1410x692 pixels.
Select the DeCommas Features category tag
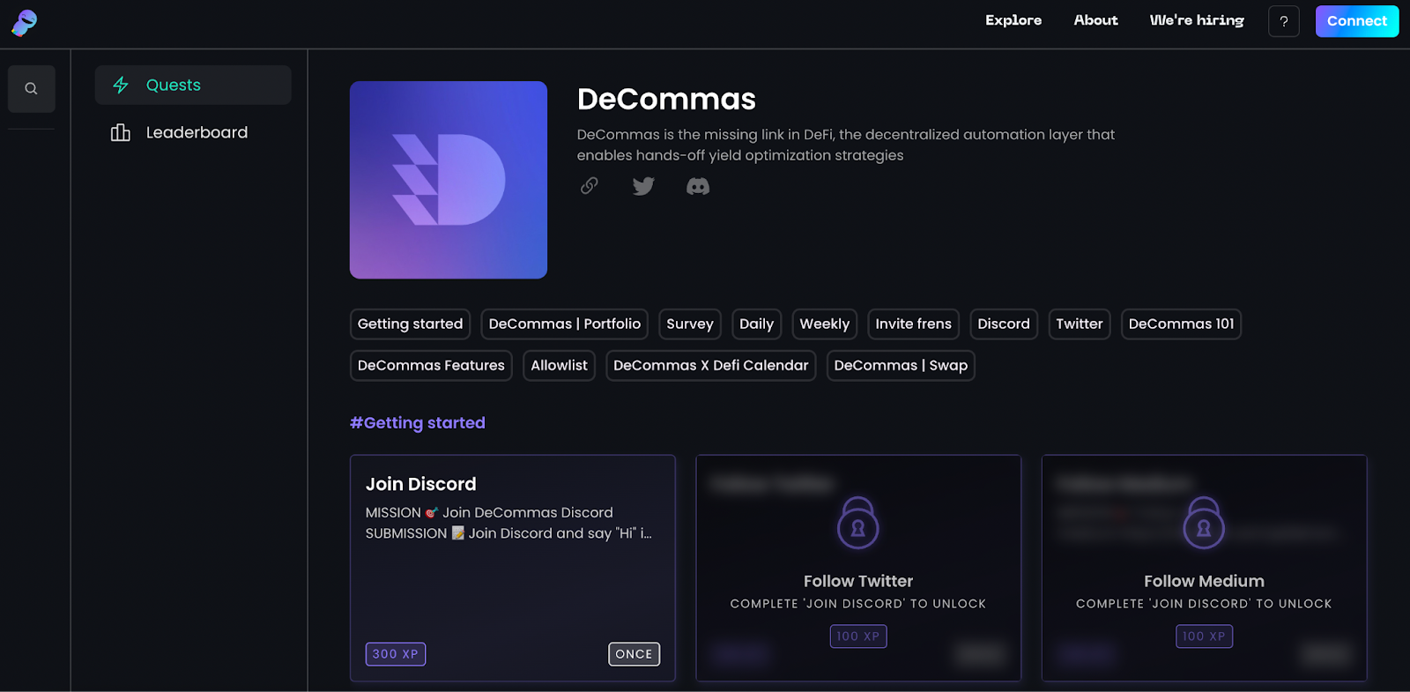click(431, 366)
